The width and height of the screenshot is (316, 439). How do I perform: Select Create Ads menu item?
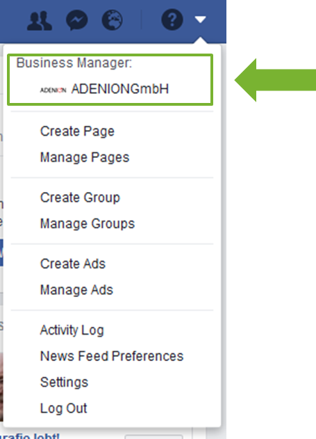73,264
